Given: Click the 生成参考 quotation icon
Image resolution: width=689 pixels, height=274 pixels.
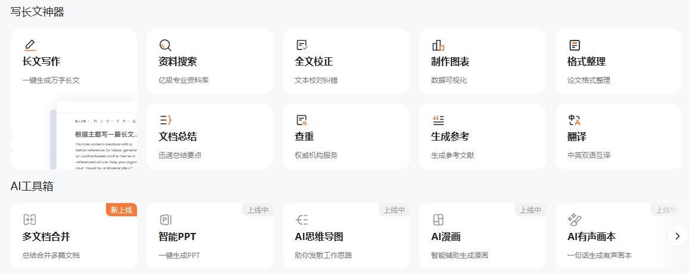Looking at the screenshot, I should click(438, 120).
